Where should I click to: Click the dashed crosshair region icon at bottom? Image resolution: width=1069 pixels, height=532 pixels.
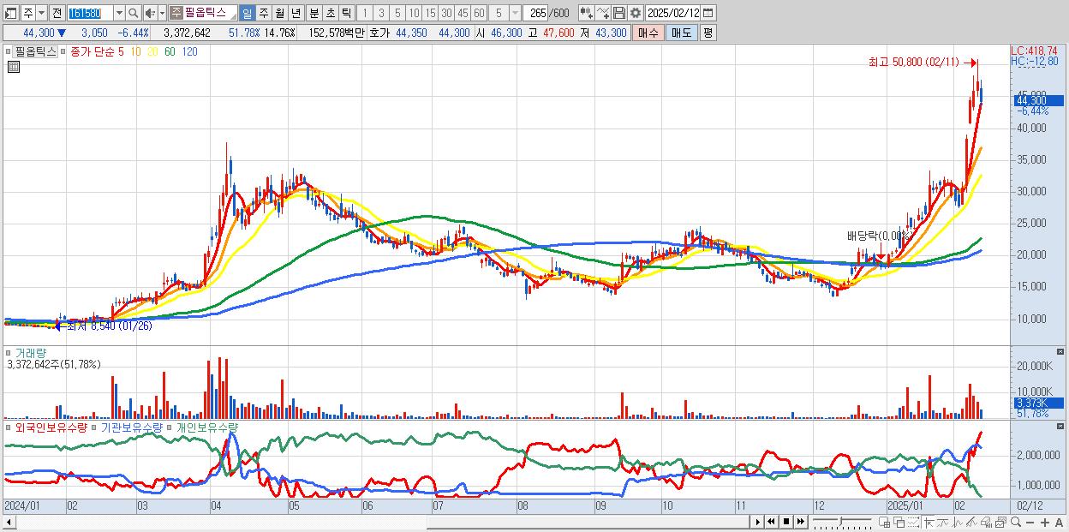(x=913, y=522)
